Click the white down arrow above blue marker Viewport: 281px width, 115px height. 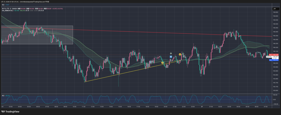pyautogui.click(x=171, y=53)
